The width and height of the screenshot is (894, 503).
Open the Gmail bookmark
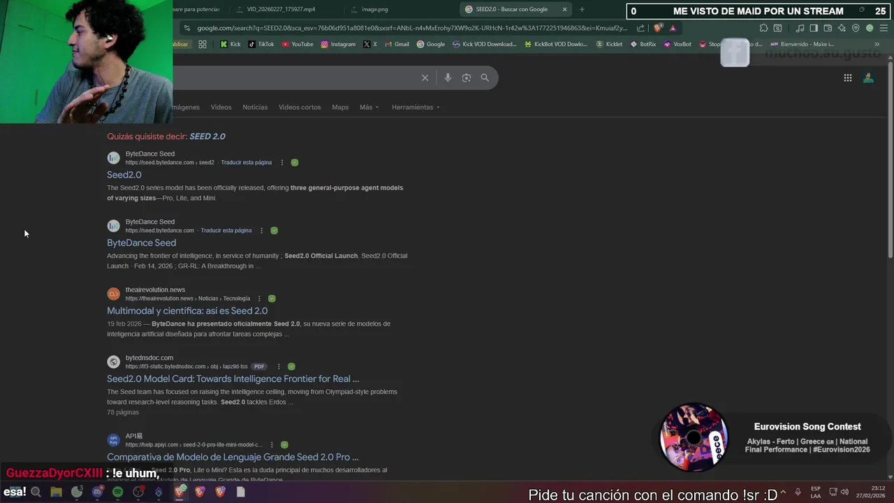click(397, 44)
